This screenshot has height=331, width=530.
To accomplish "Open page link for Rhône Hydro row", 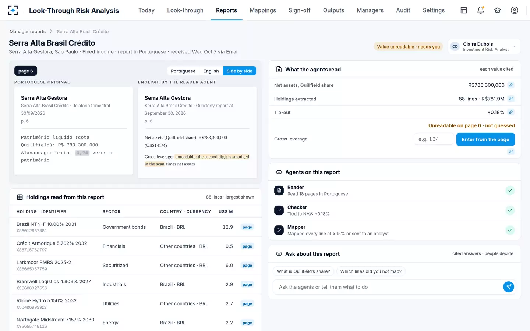I will coord(247,304).
